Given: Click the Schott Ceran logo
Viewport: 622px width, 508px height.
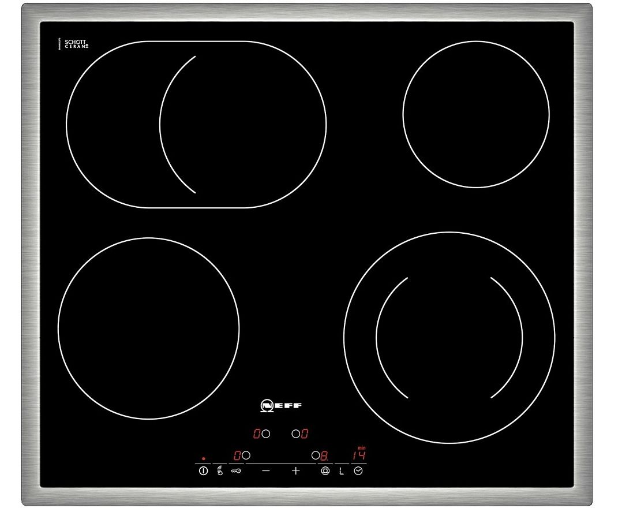Looking at the screenshot, I should [75, 44].
